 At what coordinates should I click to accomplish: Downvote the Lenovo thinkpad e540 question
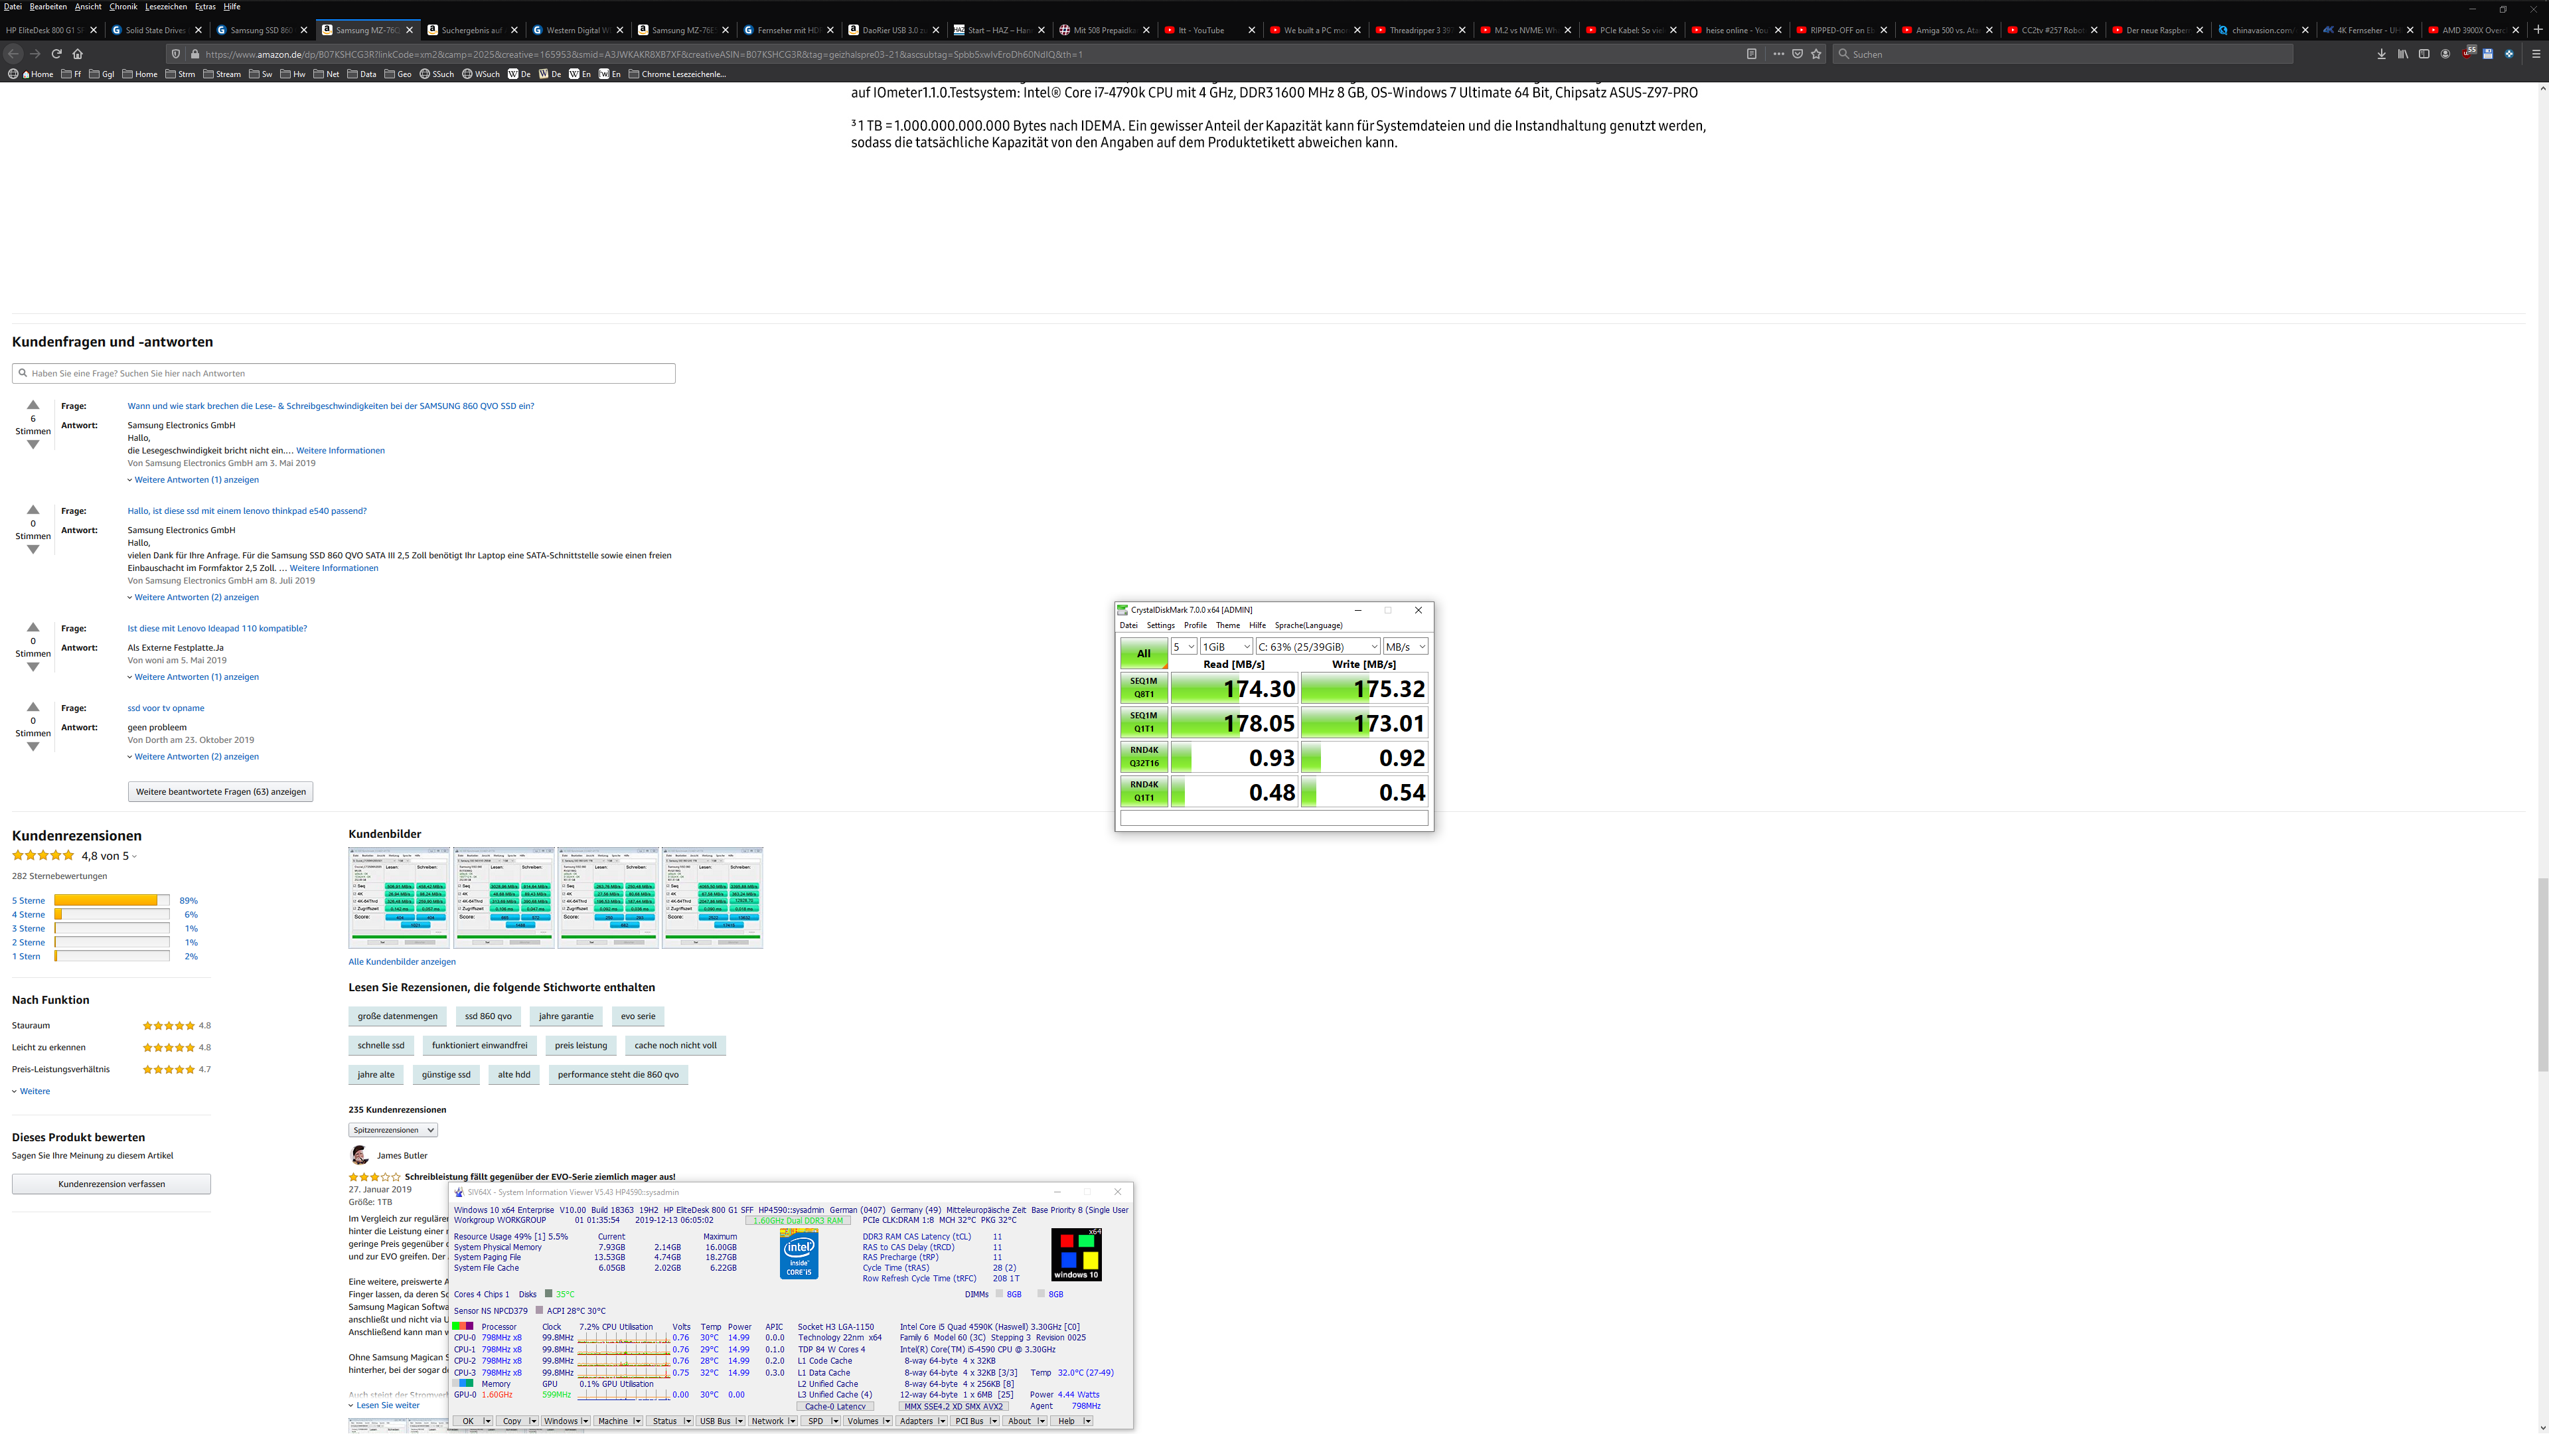[x=33, y=549]
